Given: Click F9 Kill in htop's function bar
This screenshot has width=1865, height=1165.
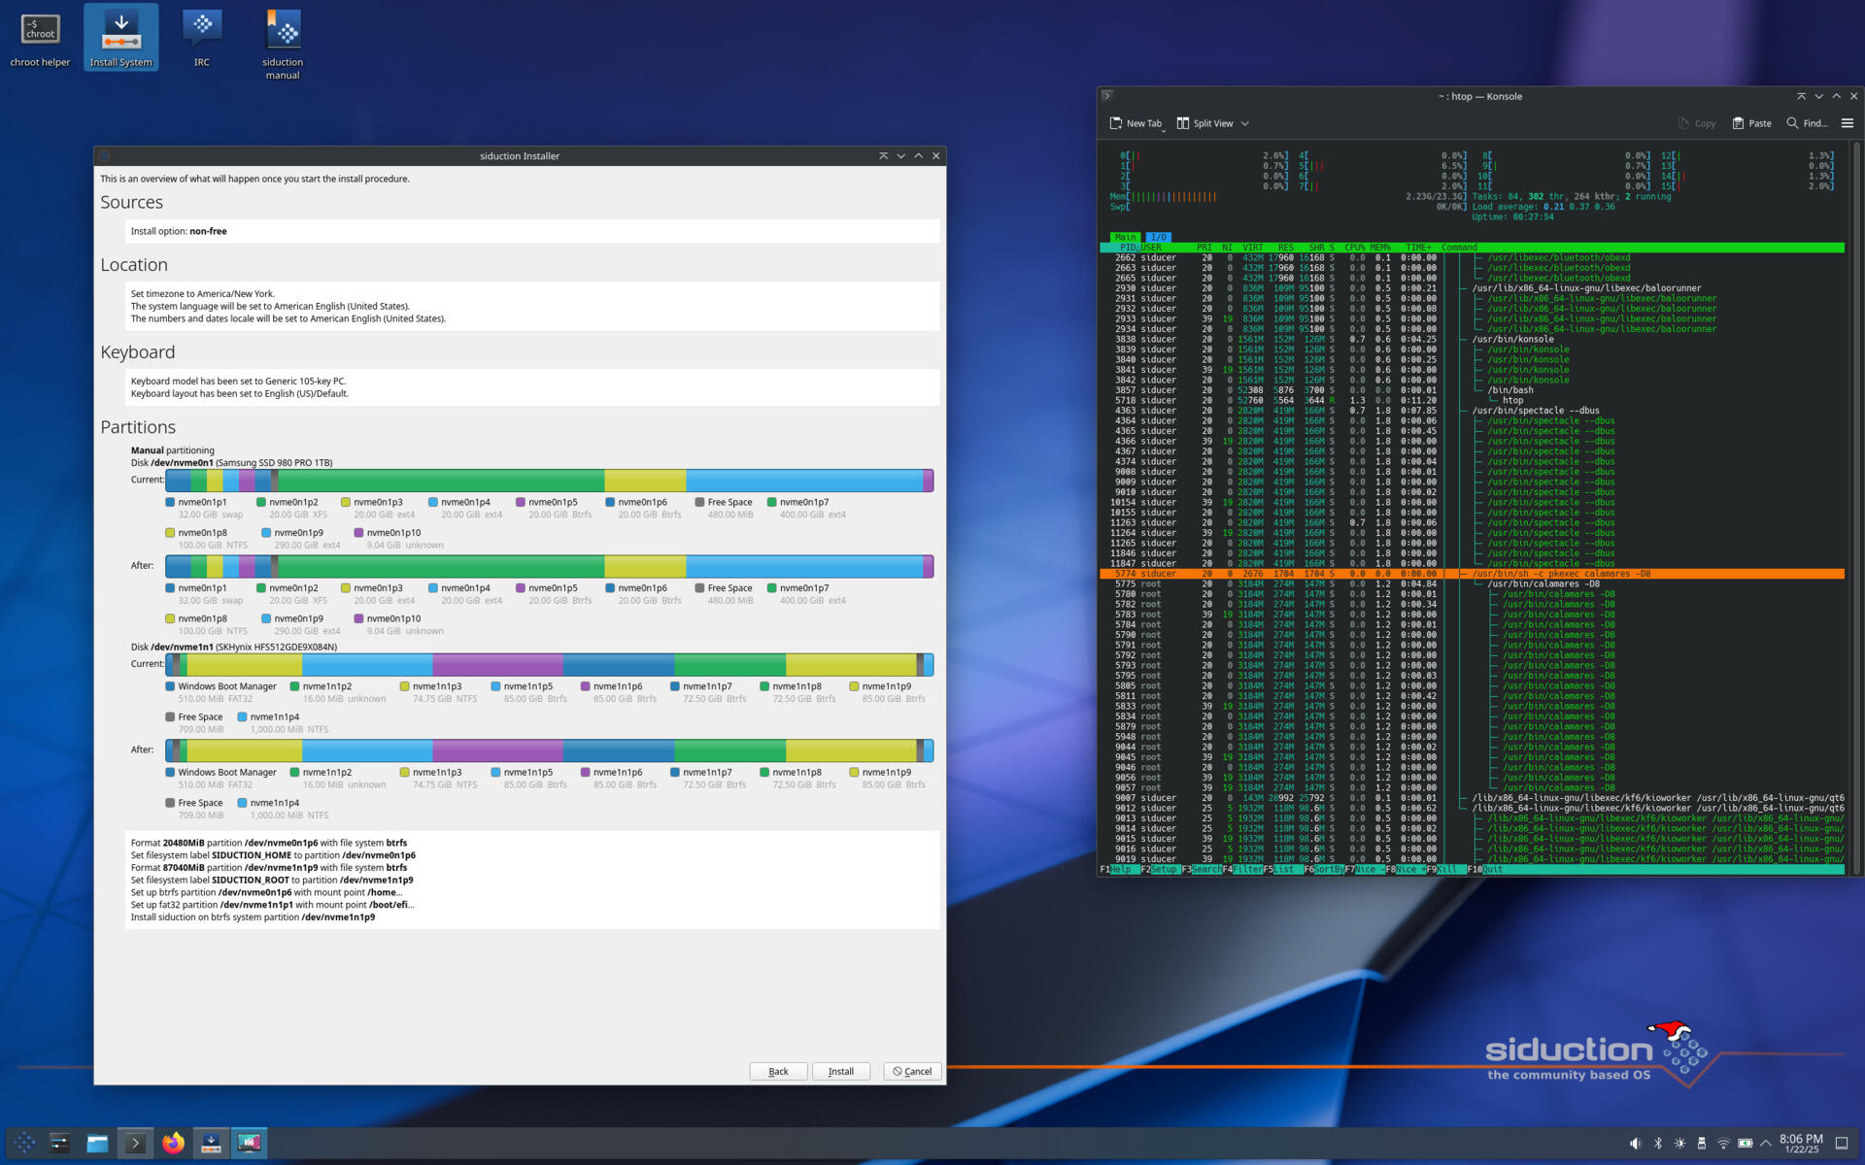Looking at the screenshot, I should click(1445, 869).
